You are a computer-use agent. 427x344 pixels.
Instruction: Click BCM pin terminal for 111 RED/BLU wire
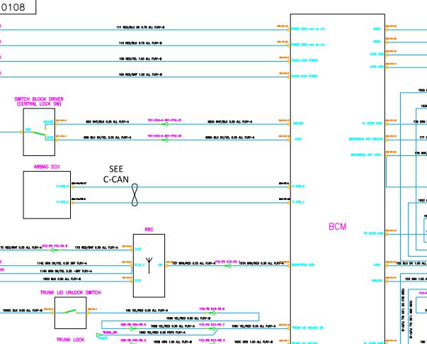(x=289, y=30)
